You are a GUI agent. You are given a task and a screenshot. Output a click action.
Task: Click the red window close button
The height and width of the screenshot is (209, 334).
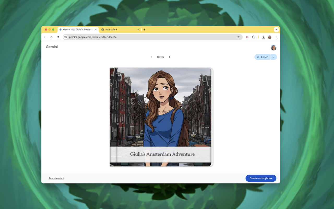pyautogui.click(x=46, y=30)
